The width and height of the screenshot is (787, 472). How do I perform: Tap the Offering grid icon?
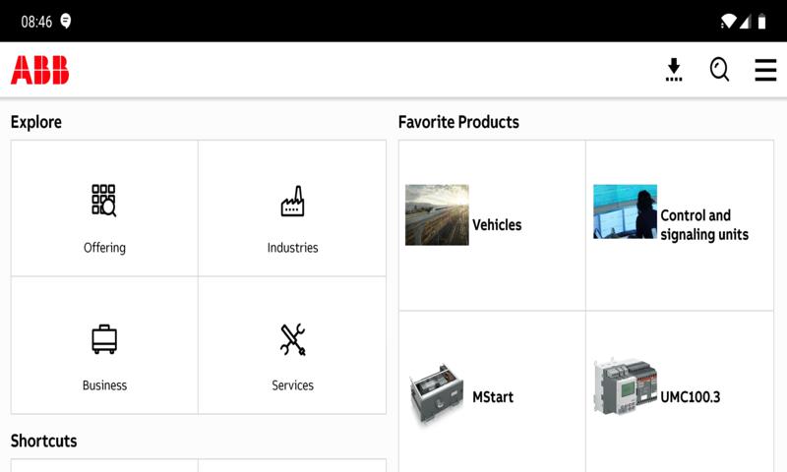point(104,201)
